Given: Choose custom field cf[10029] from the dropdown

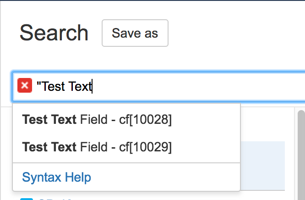Looking at the screenshot, I should 97,147.
